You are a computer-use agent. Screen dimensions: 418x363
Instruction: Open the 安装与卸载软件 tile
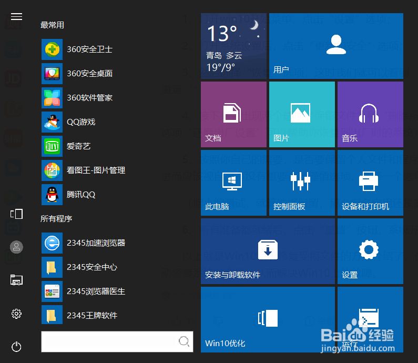pos(268,251)
